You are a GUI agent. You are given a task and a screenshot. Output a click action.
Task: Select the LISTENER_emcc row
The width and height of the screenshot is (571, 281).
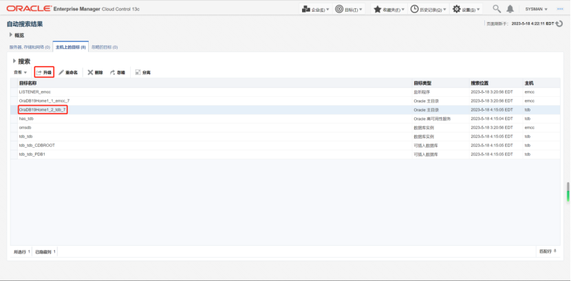click(x=285, y=92)
